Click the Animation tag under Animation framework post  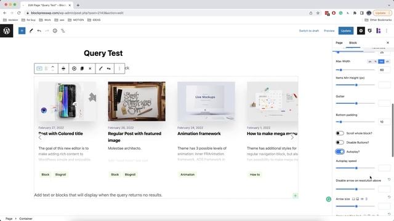pyautogui.click(x=187, y=174)
